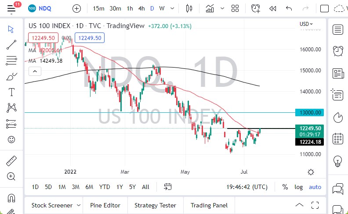Set date range to YTD

(105, 187)
